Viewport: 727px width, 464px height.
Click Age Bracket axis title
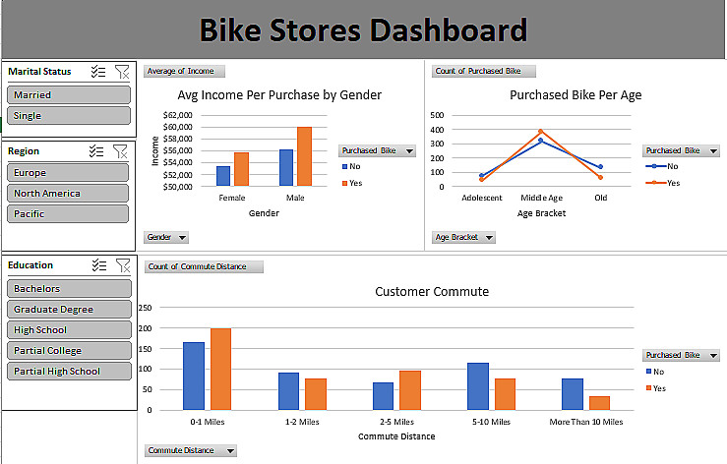pos(541,213)
